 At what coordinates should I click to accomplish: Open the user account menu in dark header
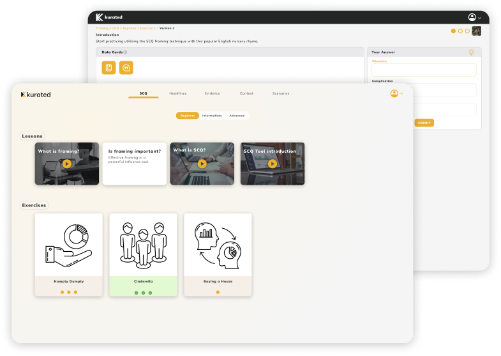tap(474, 17)
